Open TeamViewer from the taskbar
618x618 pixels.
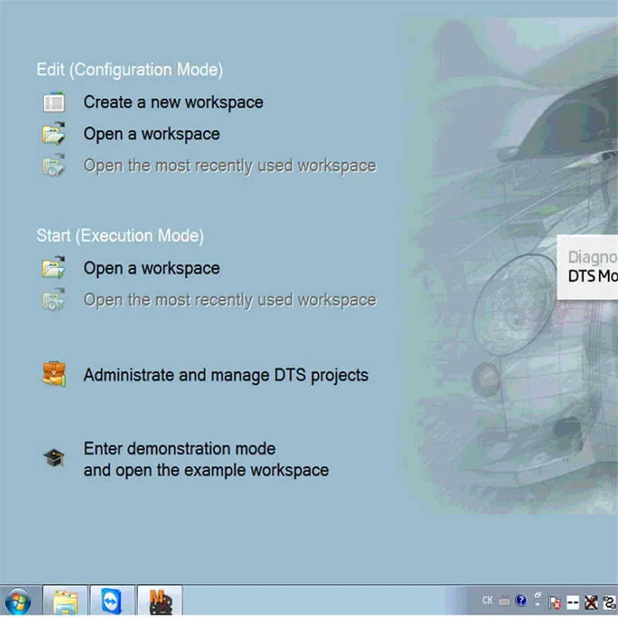(112, 602)
